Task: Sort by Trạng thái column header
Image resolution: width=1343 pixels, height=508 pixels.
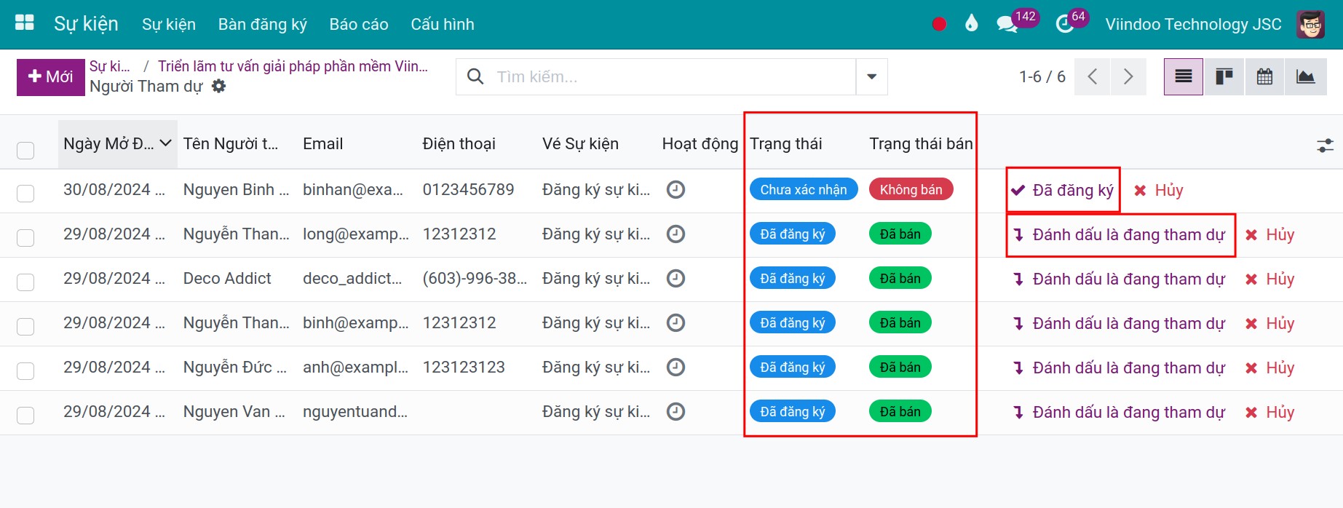Action: [786, 143]
